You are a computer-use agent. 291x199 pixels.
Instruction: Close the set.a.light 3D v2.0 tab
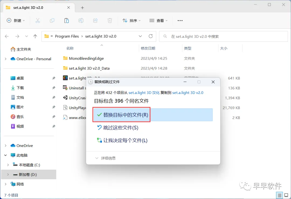coord(68,8)
